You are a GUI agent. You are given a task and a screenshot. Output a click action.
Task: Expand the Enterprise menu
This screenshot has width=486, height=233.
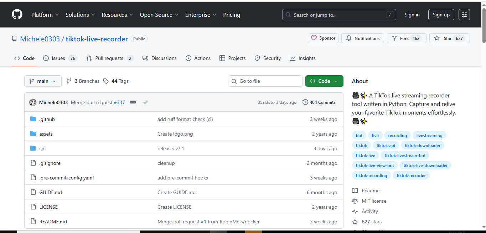(201, 15)
